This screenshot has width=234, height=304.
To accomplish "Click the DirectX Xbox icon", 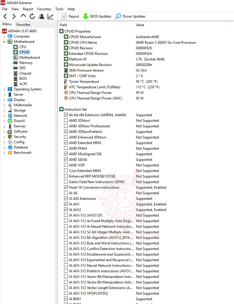I will [10, 121].
